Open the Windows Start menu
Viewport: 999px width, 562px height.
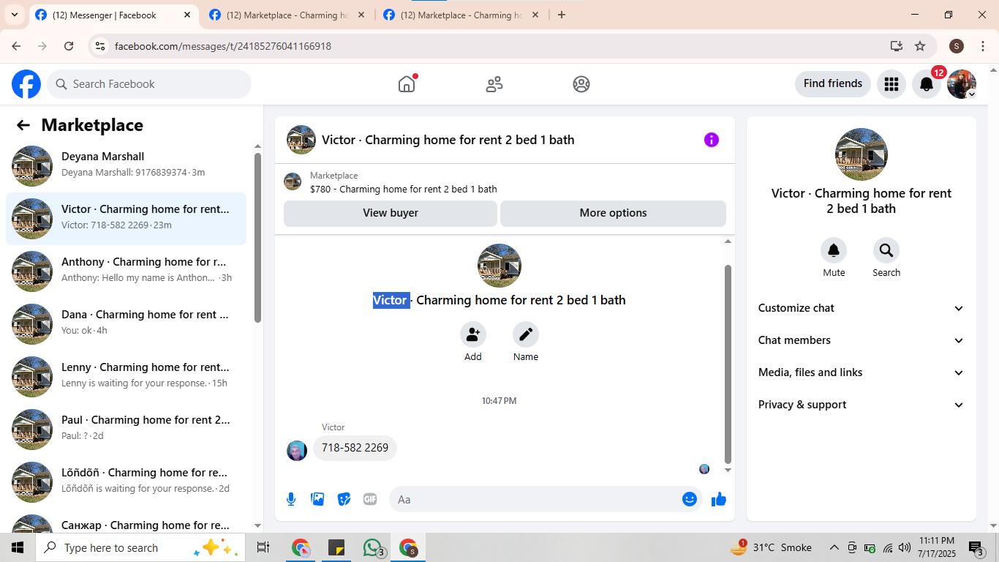[x=18, y=547]
